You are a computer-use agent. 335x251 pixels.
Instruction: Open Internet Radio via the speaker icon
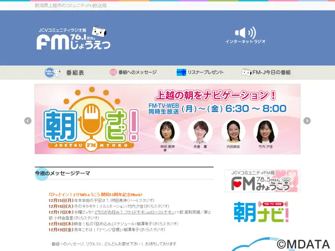point(245,33)
